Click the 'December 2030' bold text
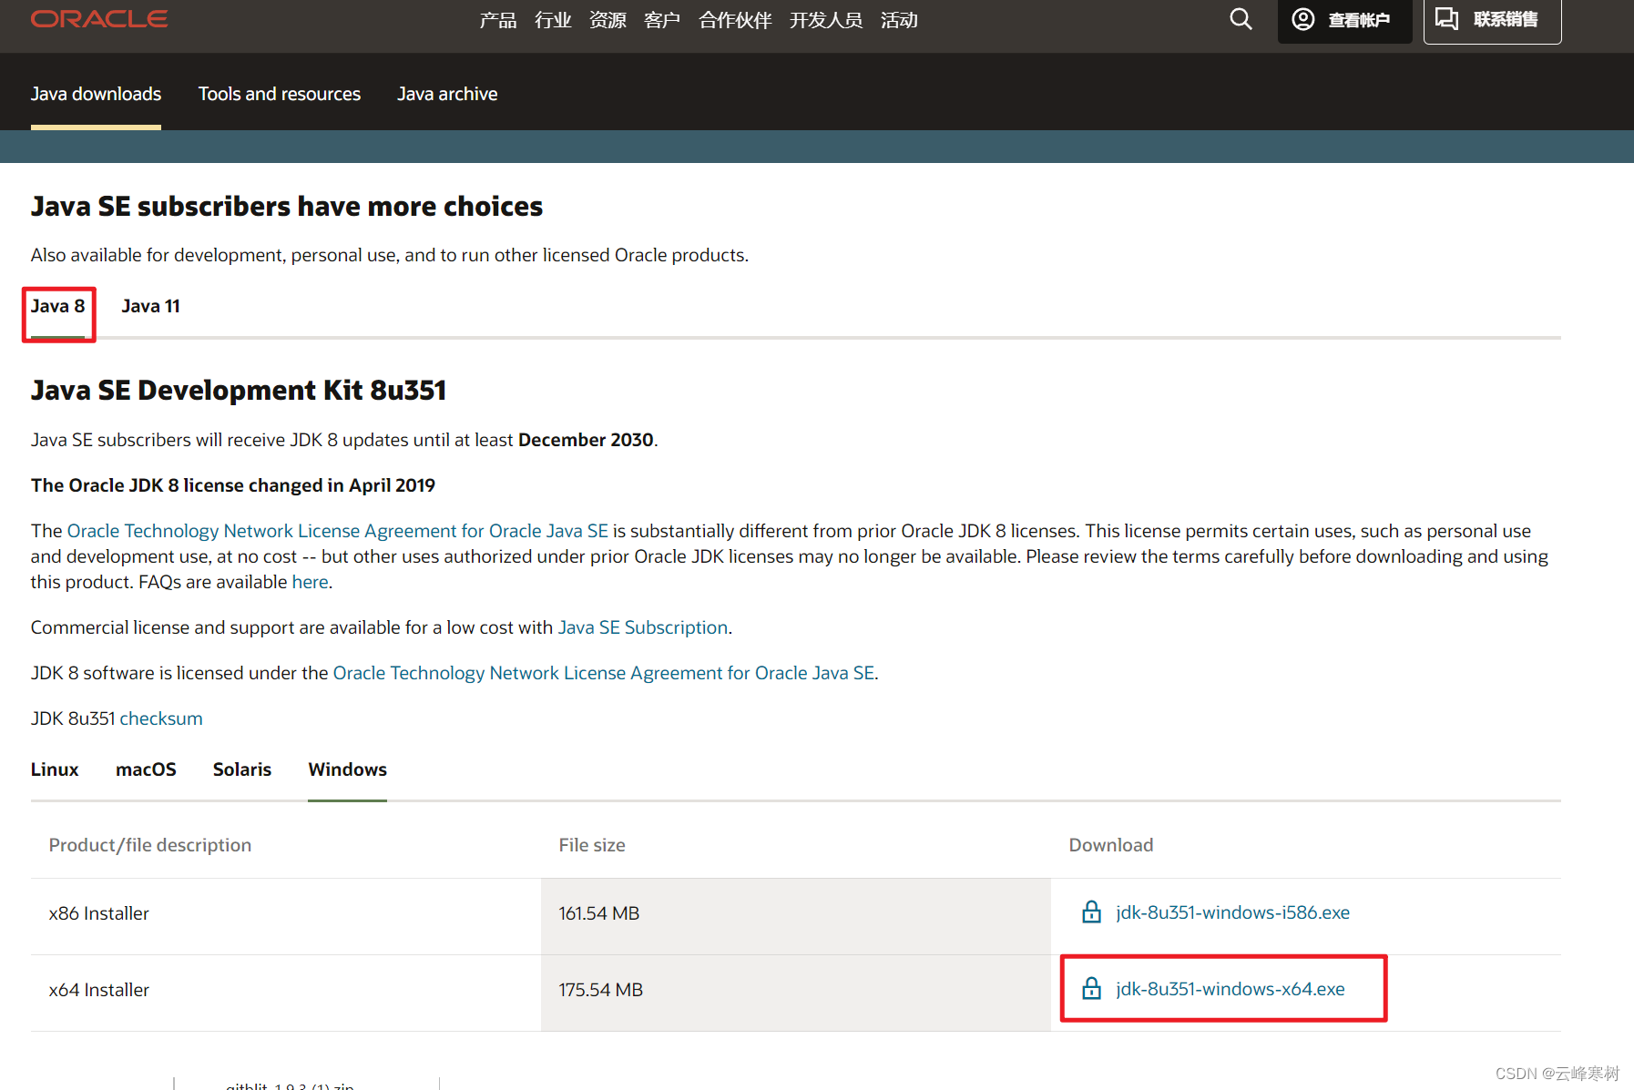This screenshot has width=1634, height=1090. (586, 440)
